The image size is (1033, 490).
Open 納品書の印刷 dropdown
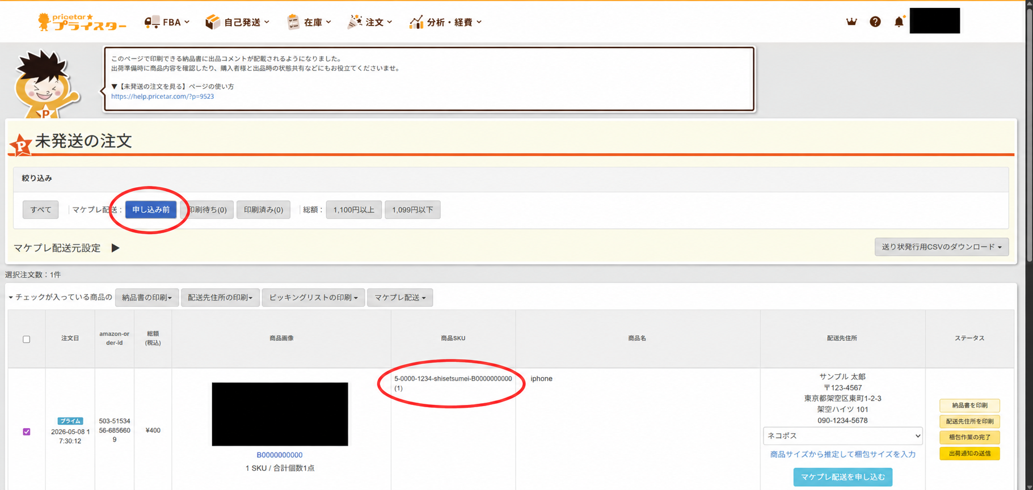[x=147, y=298]
